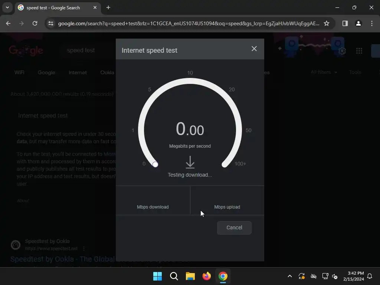Open clock and date 3:42 PM
This screenshot has height=285, width=380.
pyautogui.click(x=354, y=276)
